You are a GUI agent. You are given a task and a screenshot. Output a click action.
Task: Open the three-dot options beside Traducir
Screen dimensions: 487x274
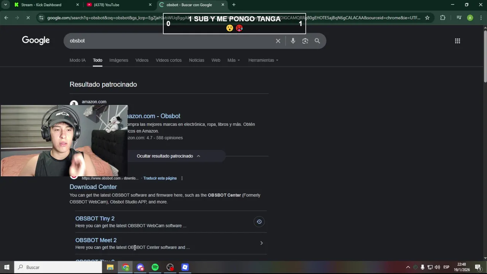pos(182,178)
